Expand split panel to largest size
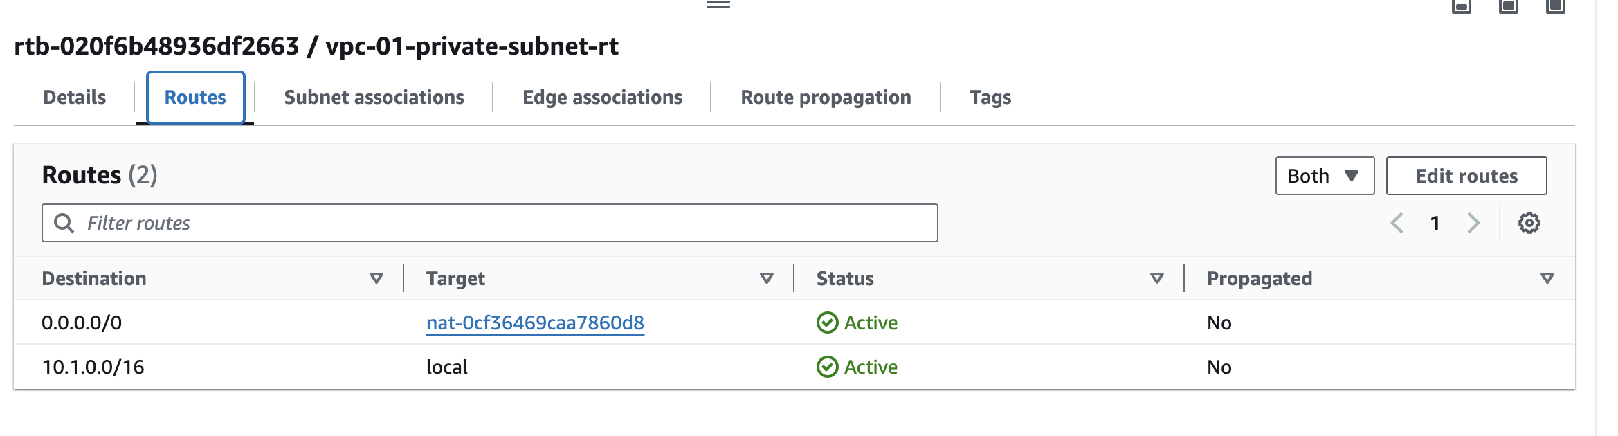The height and width of the screenshot is (436, 1618). (1556, 6)
